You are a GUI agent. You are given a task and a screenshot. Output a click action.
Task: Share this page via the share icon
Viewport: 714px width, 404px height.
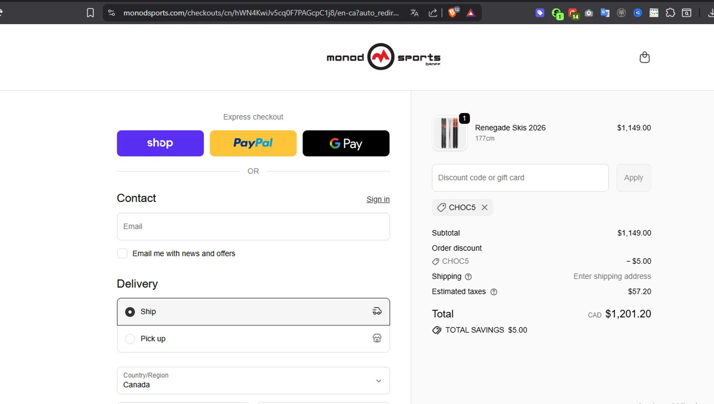433,13
